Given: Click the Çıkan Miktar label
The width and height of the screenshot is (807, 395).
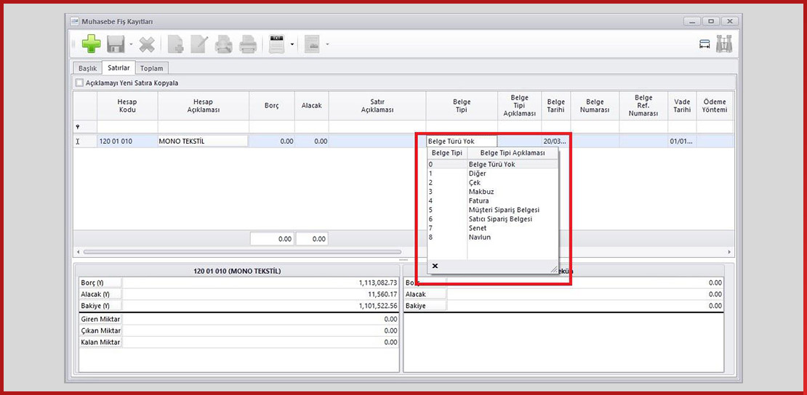Looking at the screenshot, I should coord(100,330).
